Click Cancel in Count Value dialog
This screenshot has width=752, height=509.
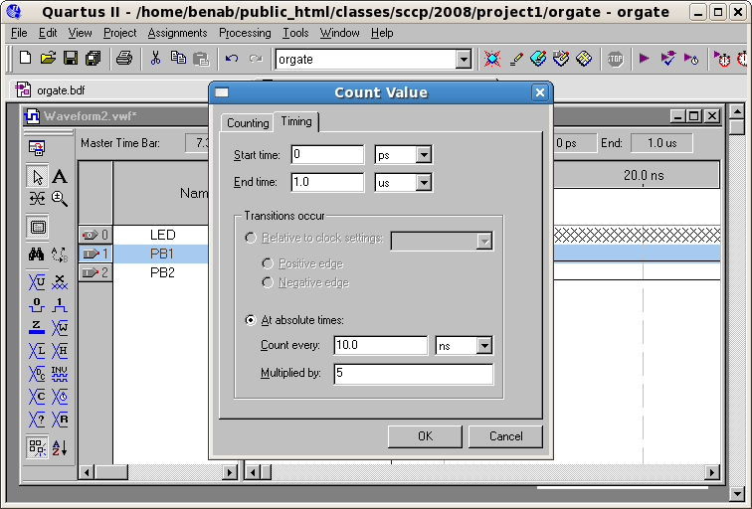point(506,436)
